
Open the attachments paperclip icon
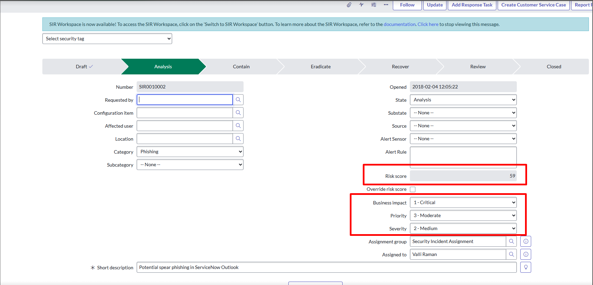tap(349, 5)
